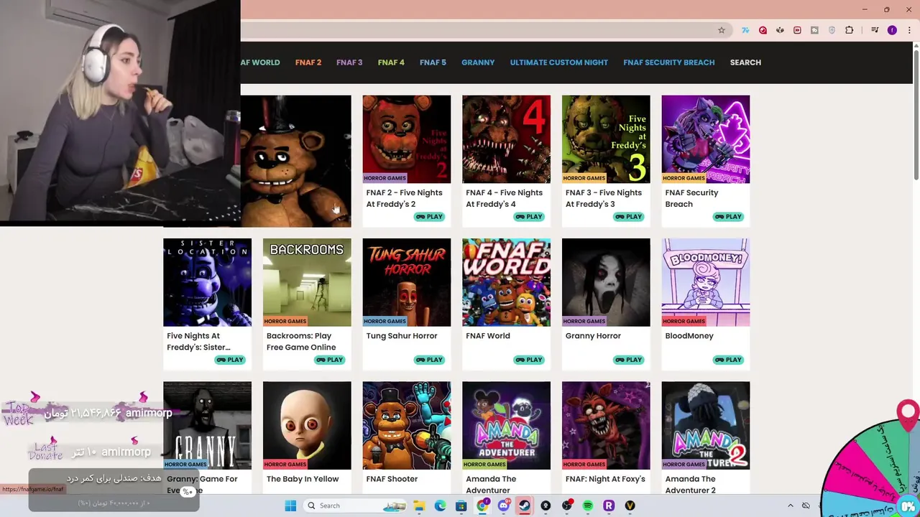Open the FNAF 3 Springtrap thumbnail
The height and width of the screenshot is (517, 920).
point(606,139)
